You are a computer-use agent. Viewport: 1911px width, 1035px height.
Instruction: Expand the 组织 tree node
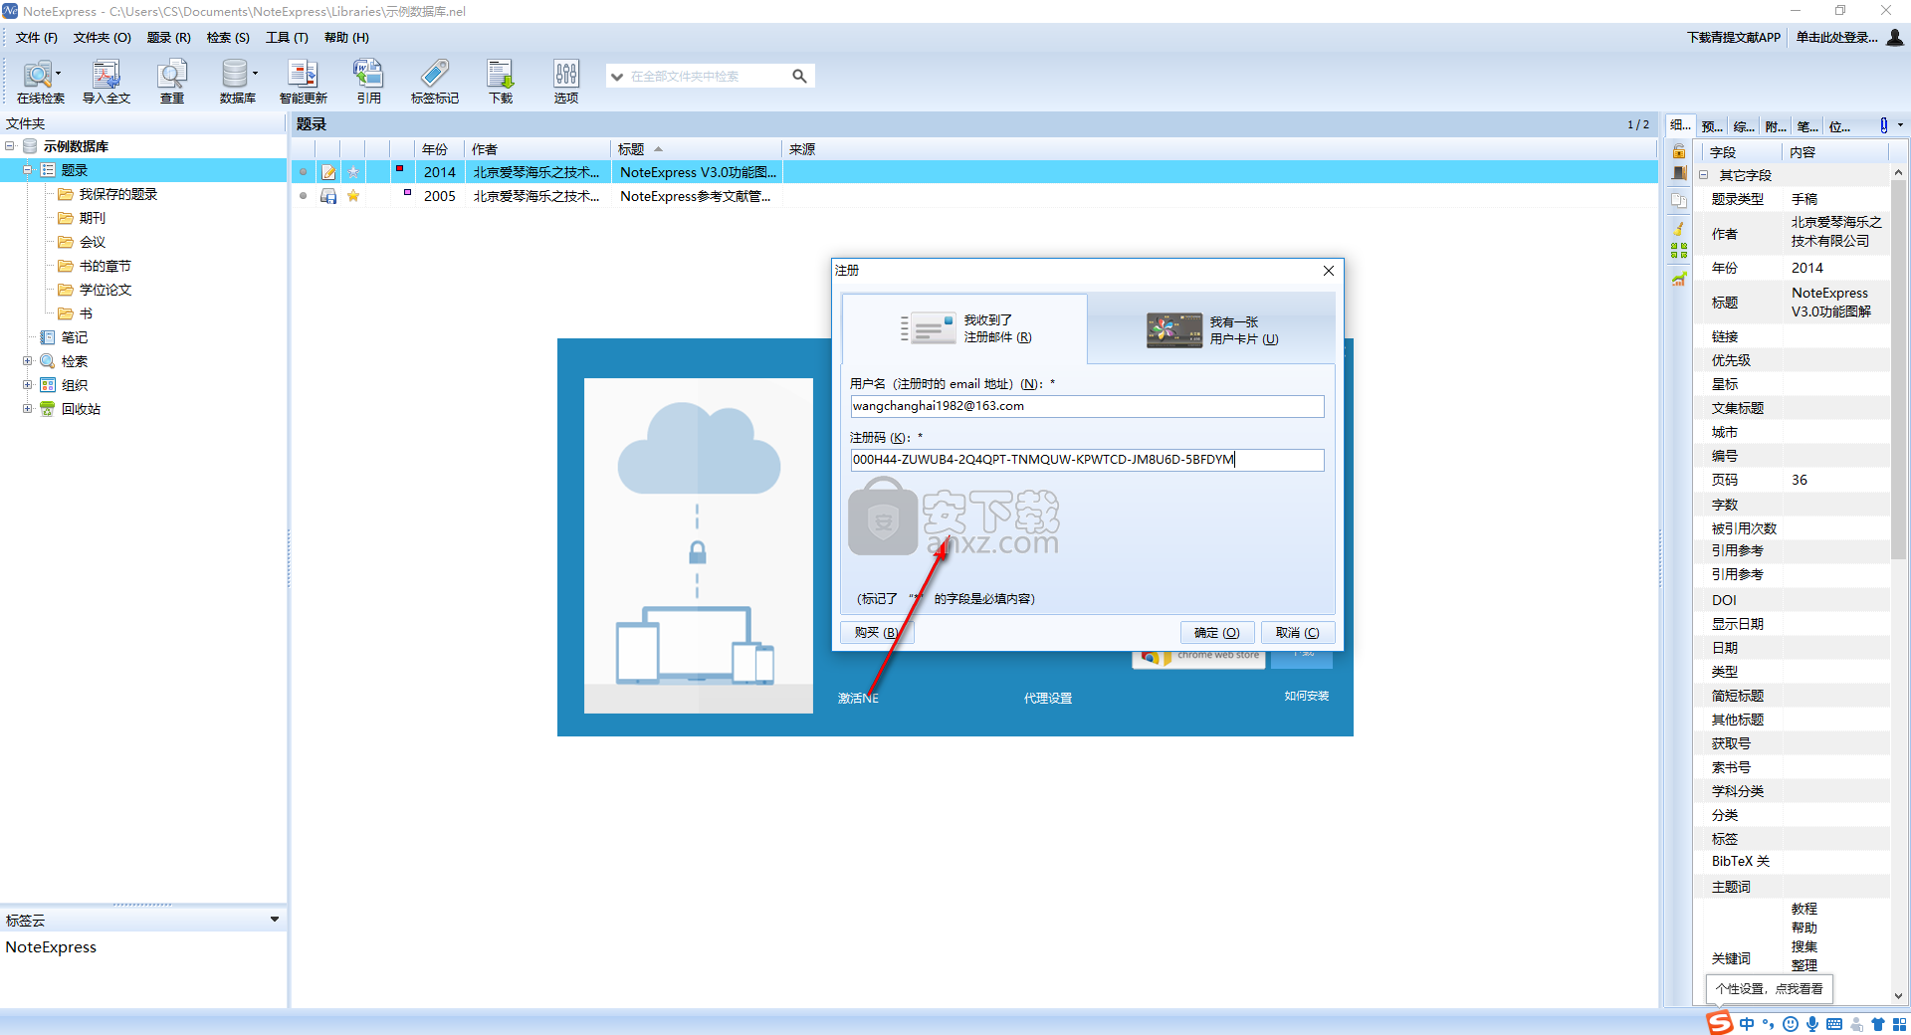pyautogui.click(x=28, y=385)
